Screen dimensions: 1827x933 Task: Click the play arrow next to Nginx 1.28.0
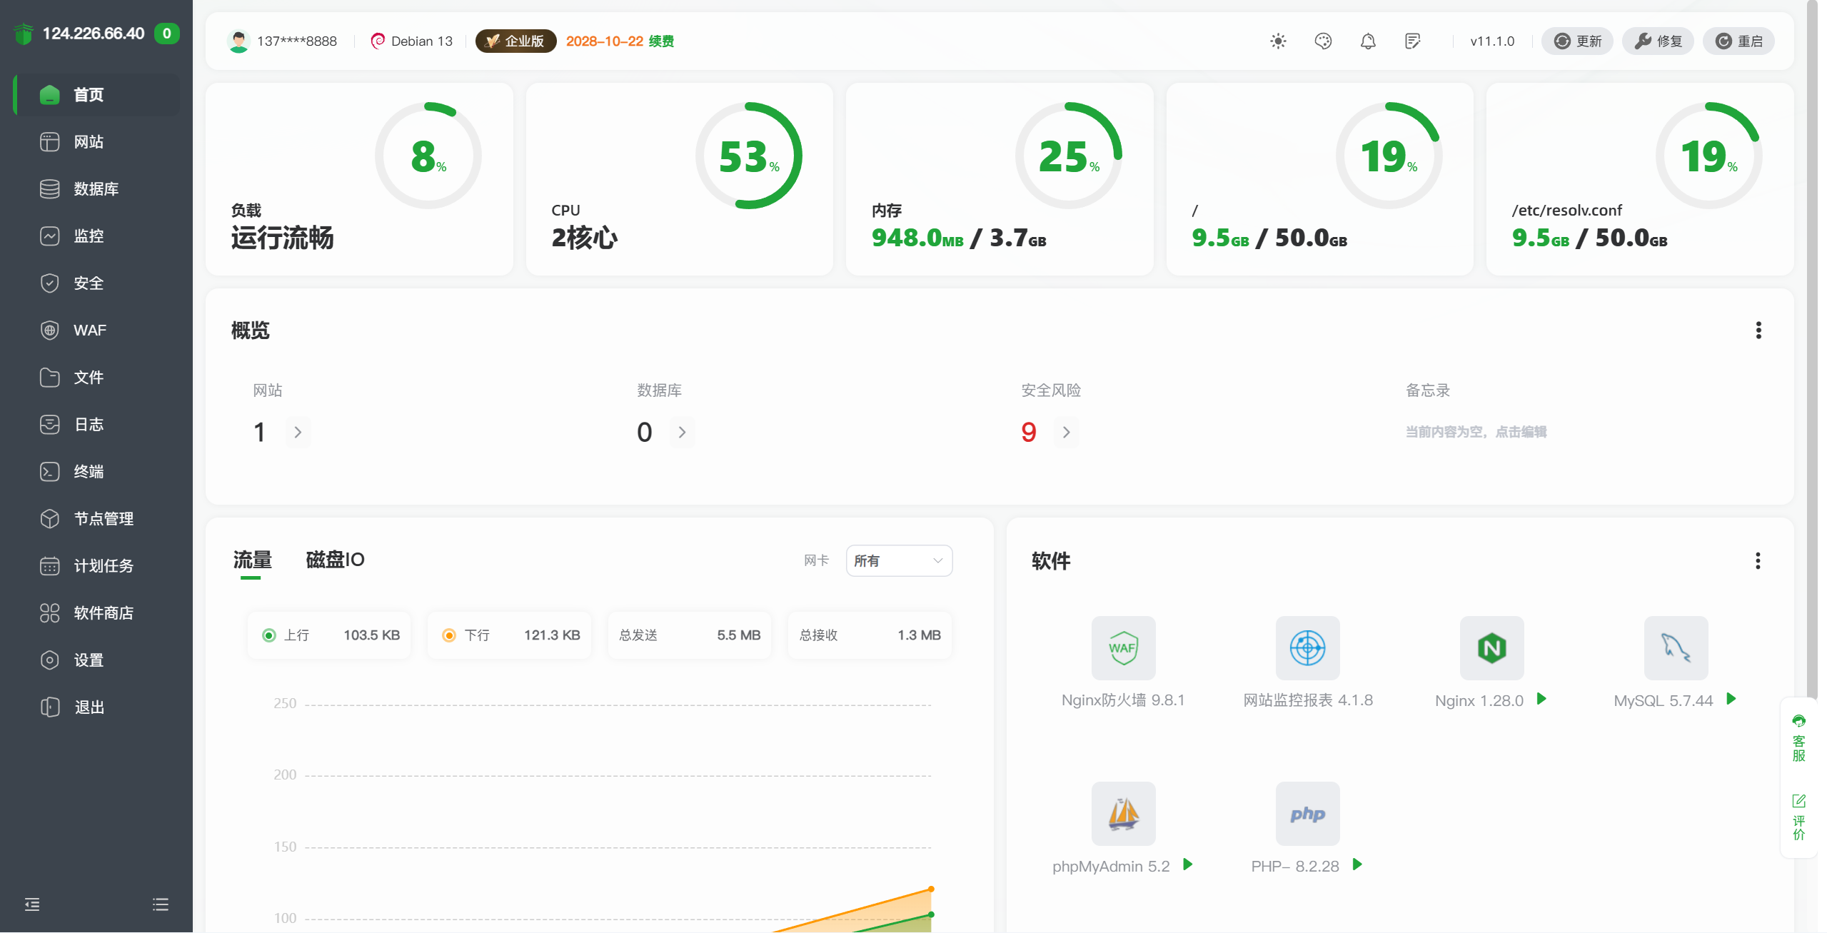point(1541,699)
